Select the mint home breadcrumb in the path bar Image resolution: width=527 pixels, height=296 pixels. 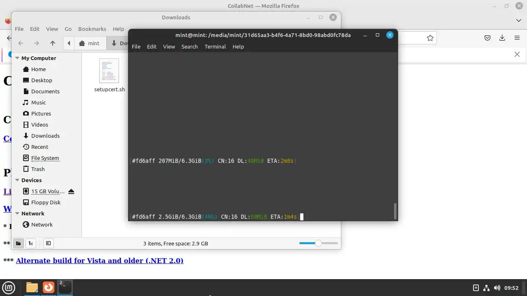click(x=89, y=43)
